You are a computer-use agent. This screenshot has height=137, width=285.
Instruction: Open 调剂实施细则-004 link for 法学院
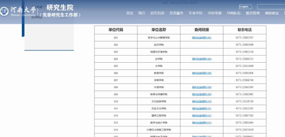click(x=202, y=59)
